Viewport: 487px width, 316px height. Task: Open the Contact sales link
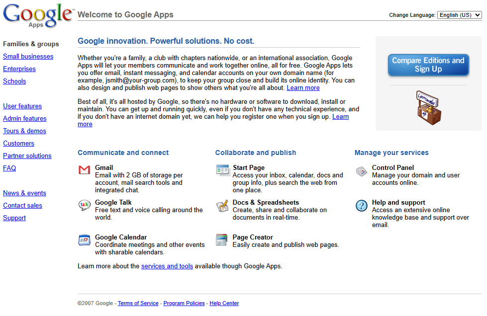pos(22,205)
